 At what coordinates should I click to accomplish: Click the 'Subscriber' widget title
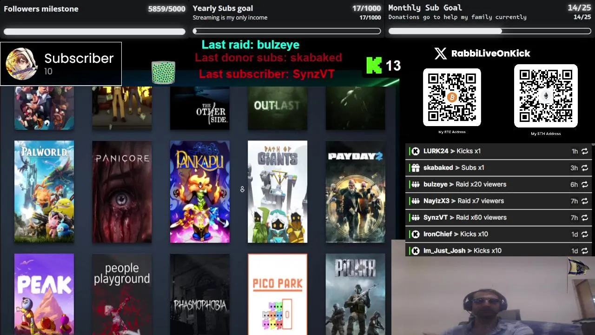coord(79,59)
